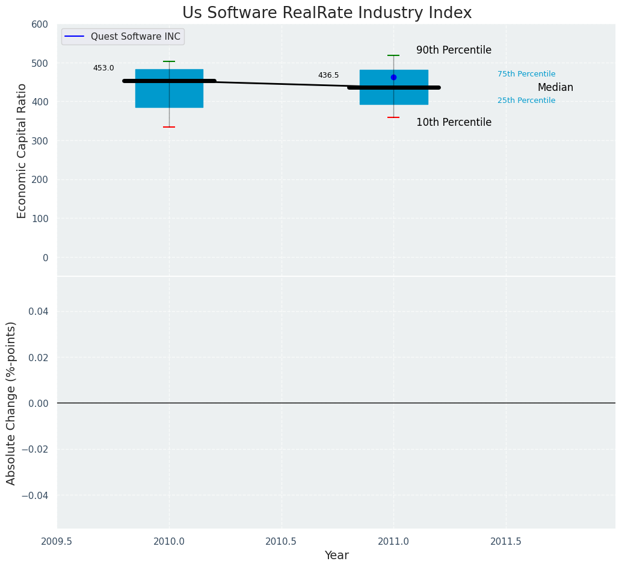Click the Absolute Change (%-points) axis label
622x567 pixels.
tap(11, 403)
